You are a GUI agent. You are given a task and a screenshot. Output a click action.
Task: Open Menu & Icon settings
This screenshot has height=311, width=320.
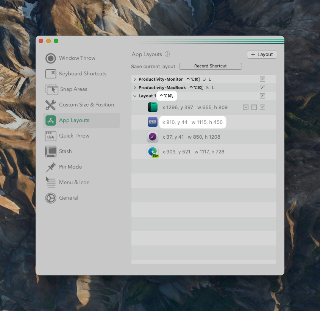pyautogui.click(x=74, y=182)
